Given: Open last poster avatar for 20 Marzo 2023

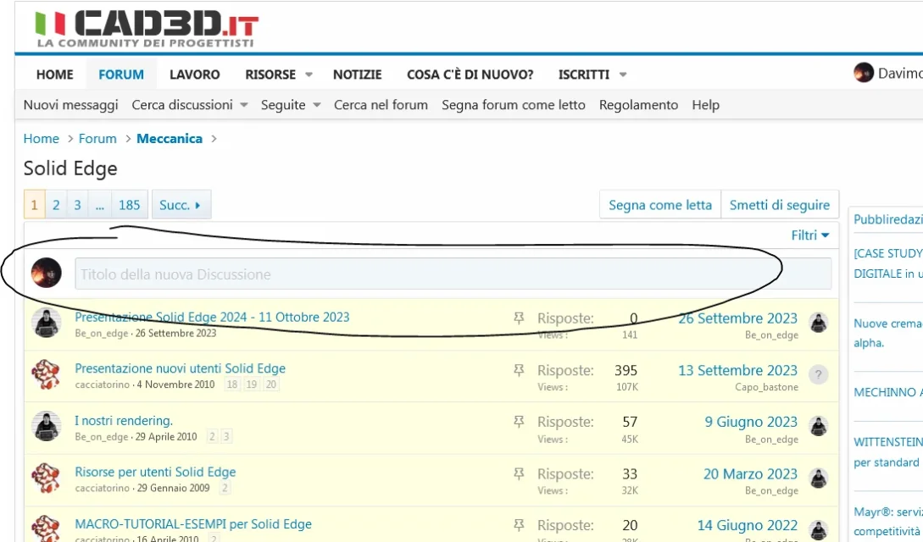Looking at the screenshot, I should 818,478.
